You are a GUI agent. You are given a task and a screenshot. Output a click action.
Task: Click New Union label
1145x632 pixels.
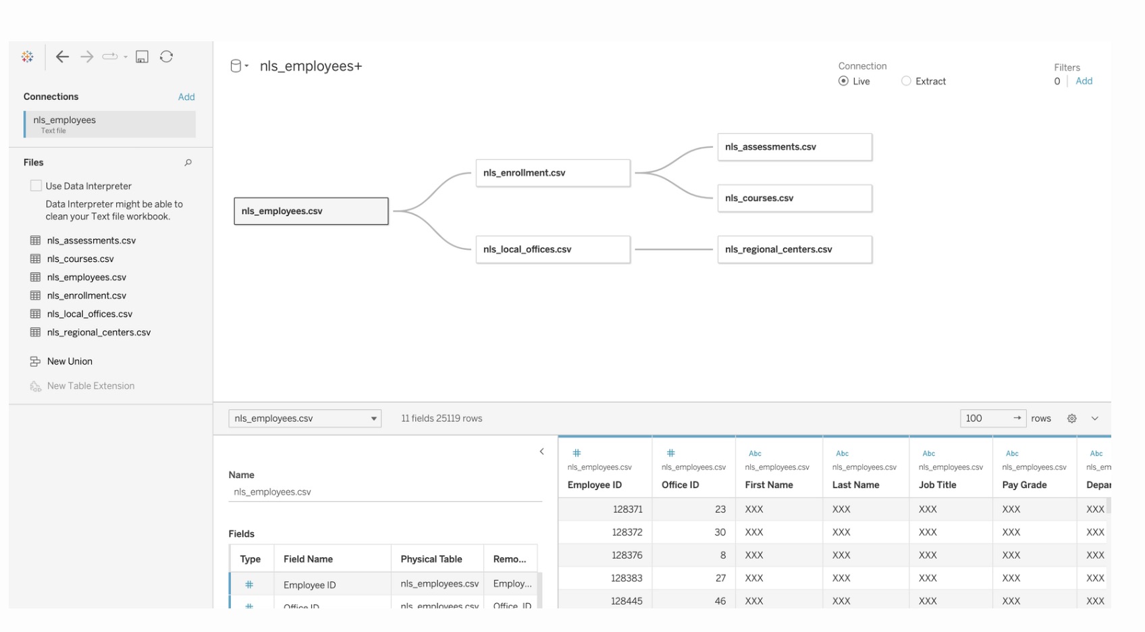coord(70,361)
